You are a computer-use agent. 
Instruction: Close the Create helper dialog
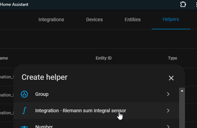tap(171, 78)
